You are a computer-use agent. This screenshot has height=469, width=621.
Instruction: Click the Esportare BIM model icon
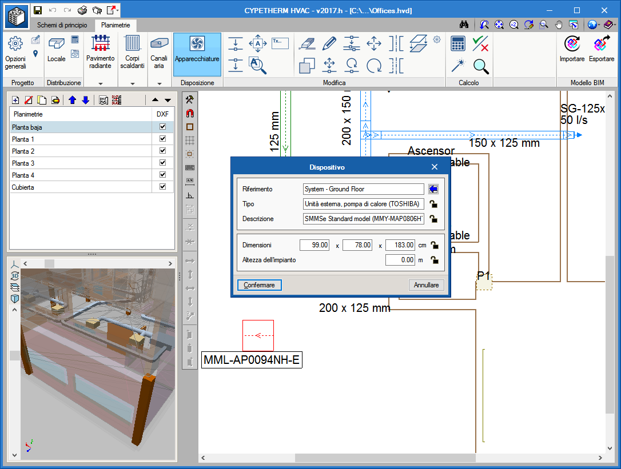click(601, 49)
